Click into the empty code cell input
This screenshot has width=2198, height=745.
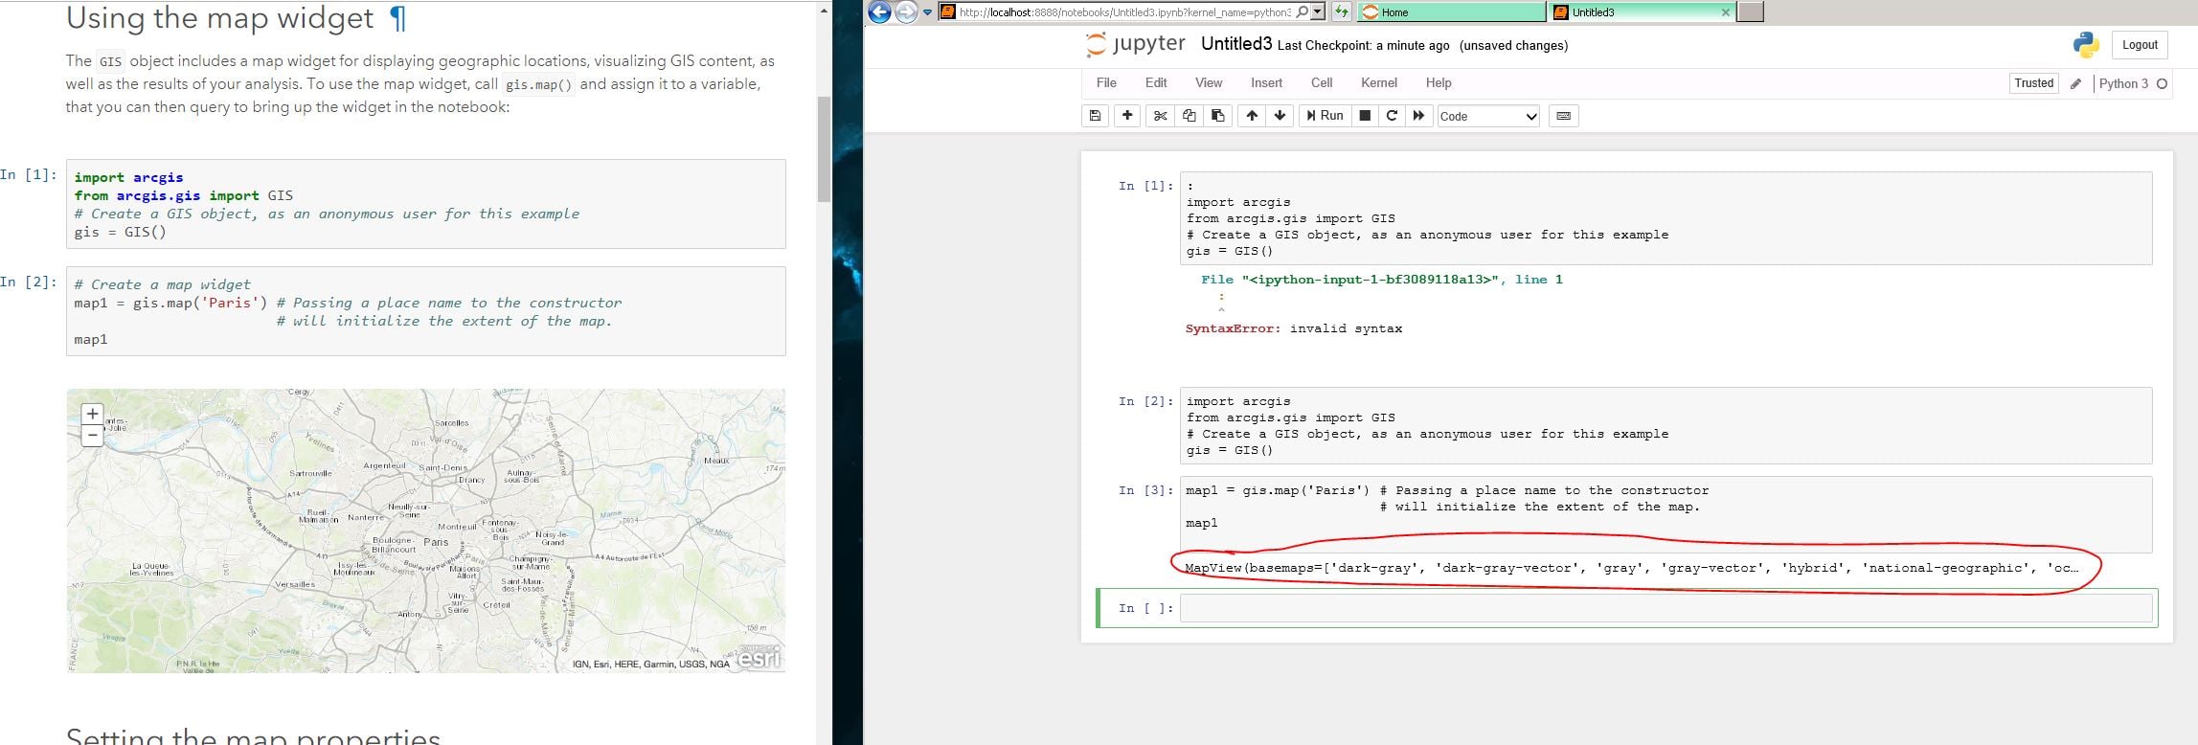click(x=1665, y=608)
